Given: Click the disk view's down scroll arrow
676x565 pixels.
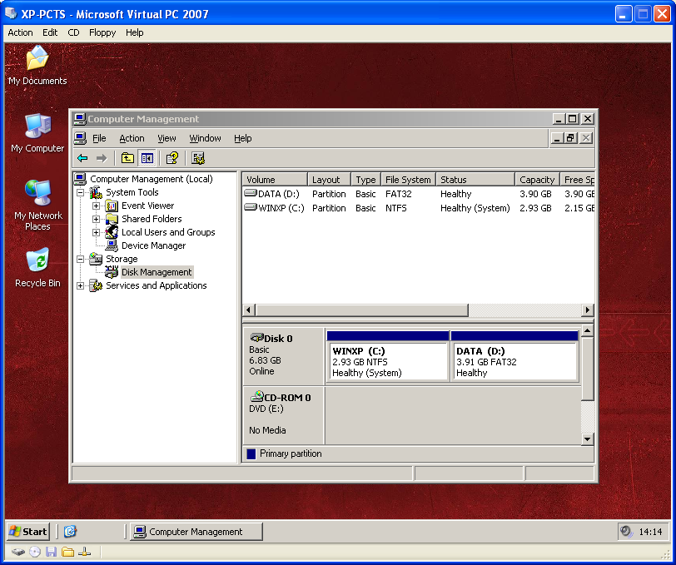Looking at the screenshot, I should pos(587,439).
